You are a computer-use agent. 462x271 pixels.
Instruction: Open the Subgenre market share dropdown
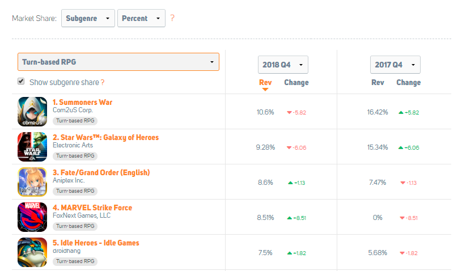pyautogui.click(x=88, y=18)
